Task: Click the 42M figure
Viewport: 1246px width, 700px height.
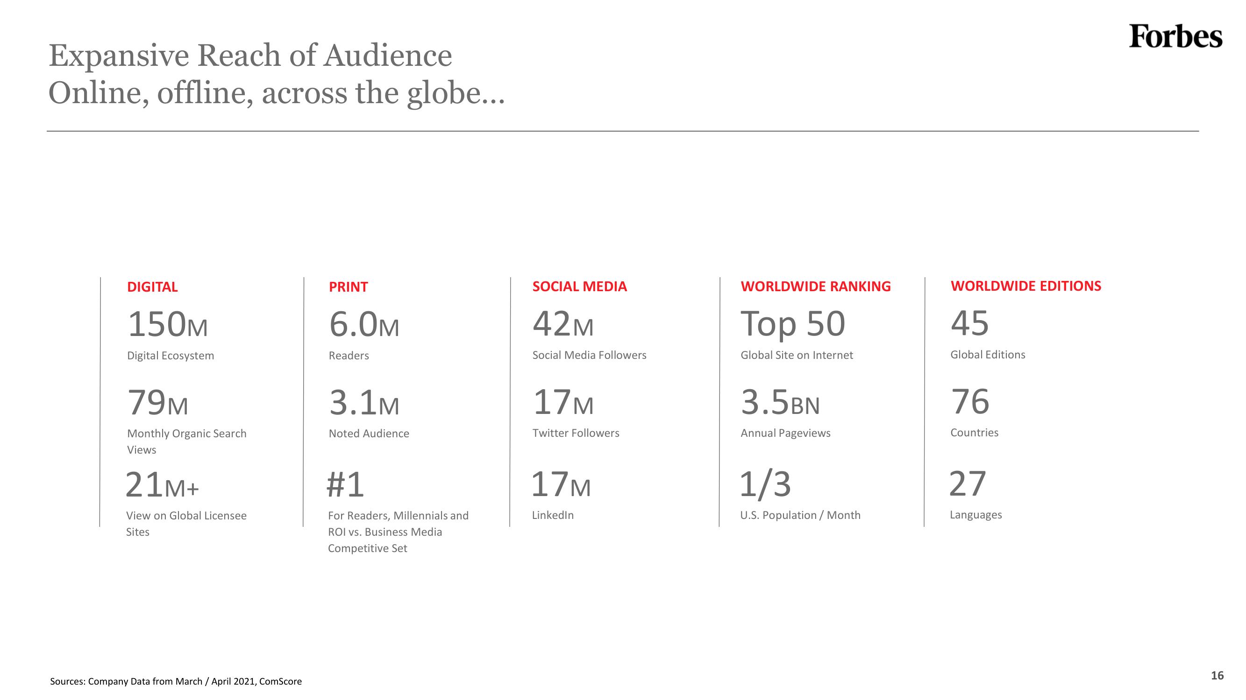Action: pos(563,324)
